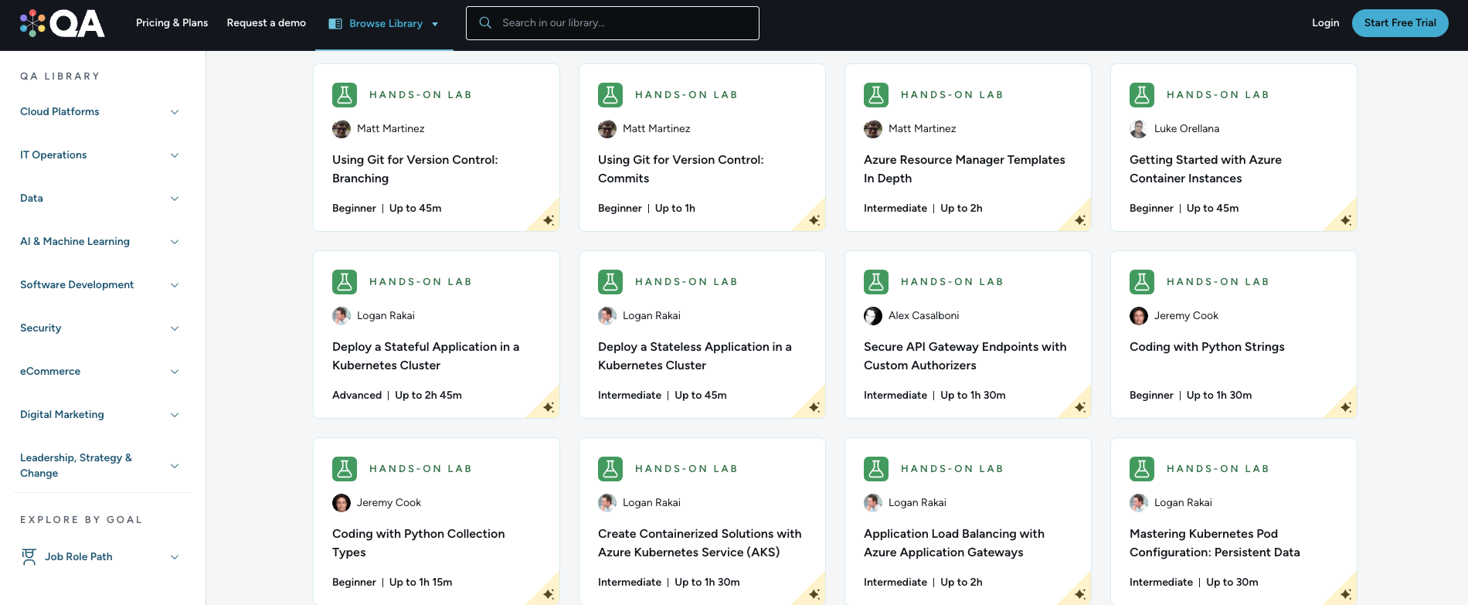Open Coding with Python Strings lab

(x=1207, y=347)
